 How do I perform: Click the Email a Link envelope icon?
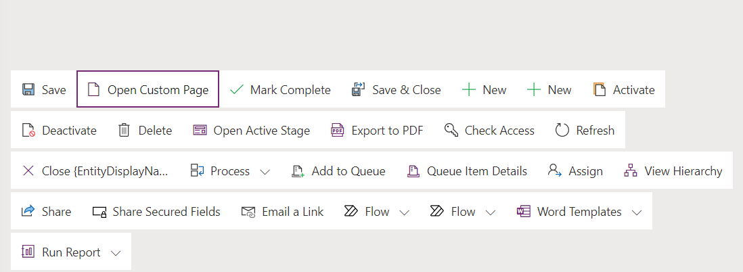pos(248,212)
